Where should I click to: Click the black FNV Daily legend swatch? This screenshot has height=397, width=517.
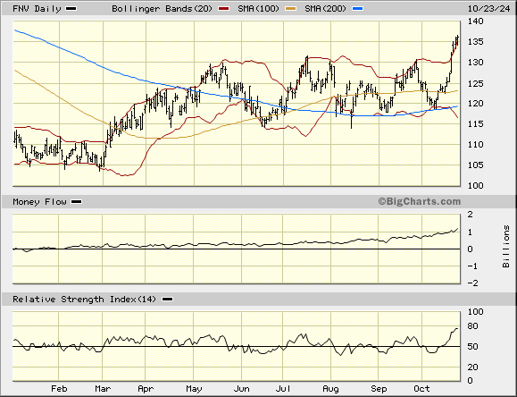coord(71,9)
